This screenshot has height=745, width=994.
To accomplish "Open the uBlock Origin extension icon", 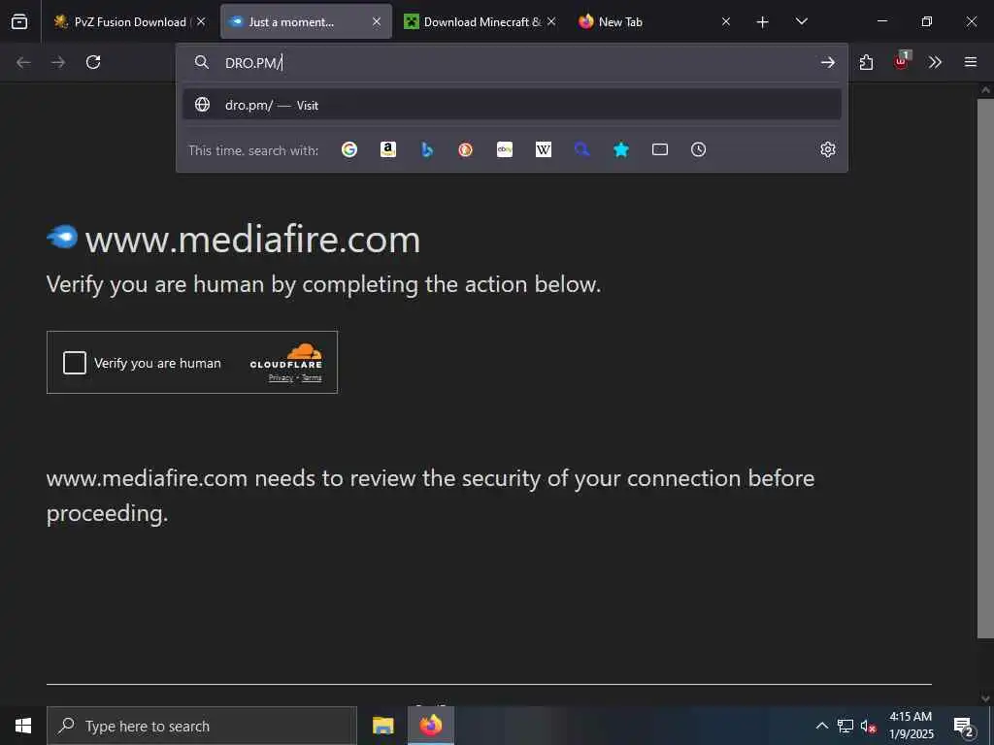I will (902, 61).
